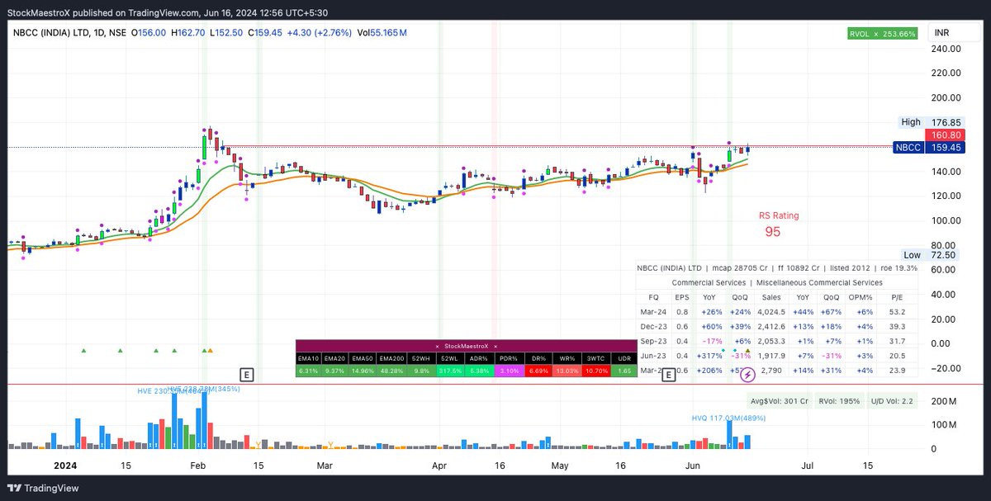The height and width of the screenshot is (501, 991).
Task: Select the 1D interval in chart header
Action: click(x=101, y=32)
